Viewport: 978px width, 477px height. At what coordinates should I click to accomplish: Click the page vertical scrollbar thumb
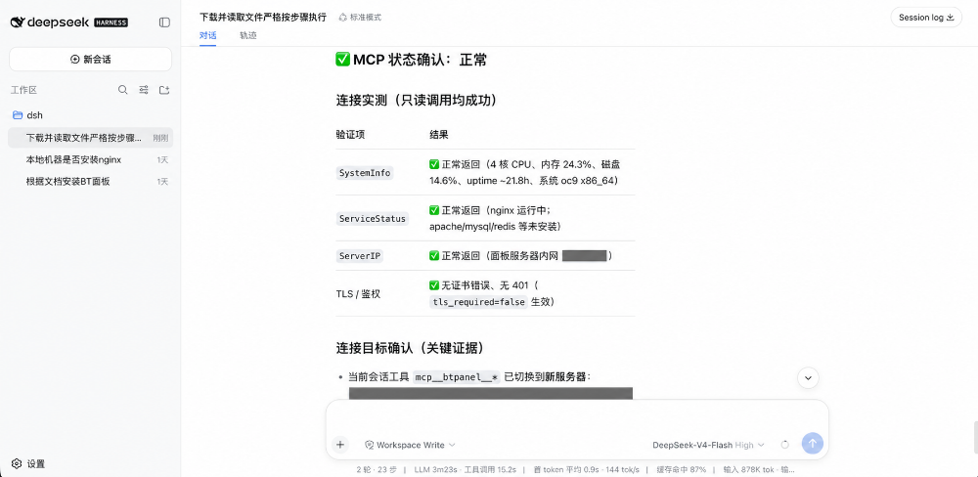(x=975, y=437)
